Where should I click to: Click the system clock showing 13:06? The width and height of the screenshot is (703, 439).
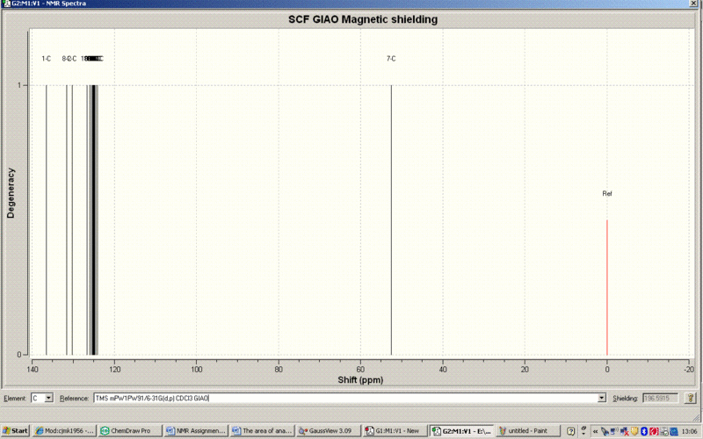[x=689, y=431]
